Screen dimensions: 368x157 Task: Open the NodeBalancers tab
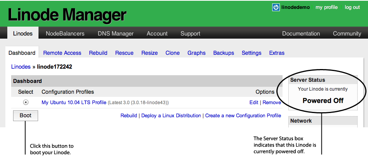[65, 34]
